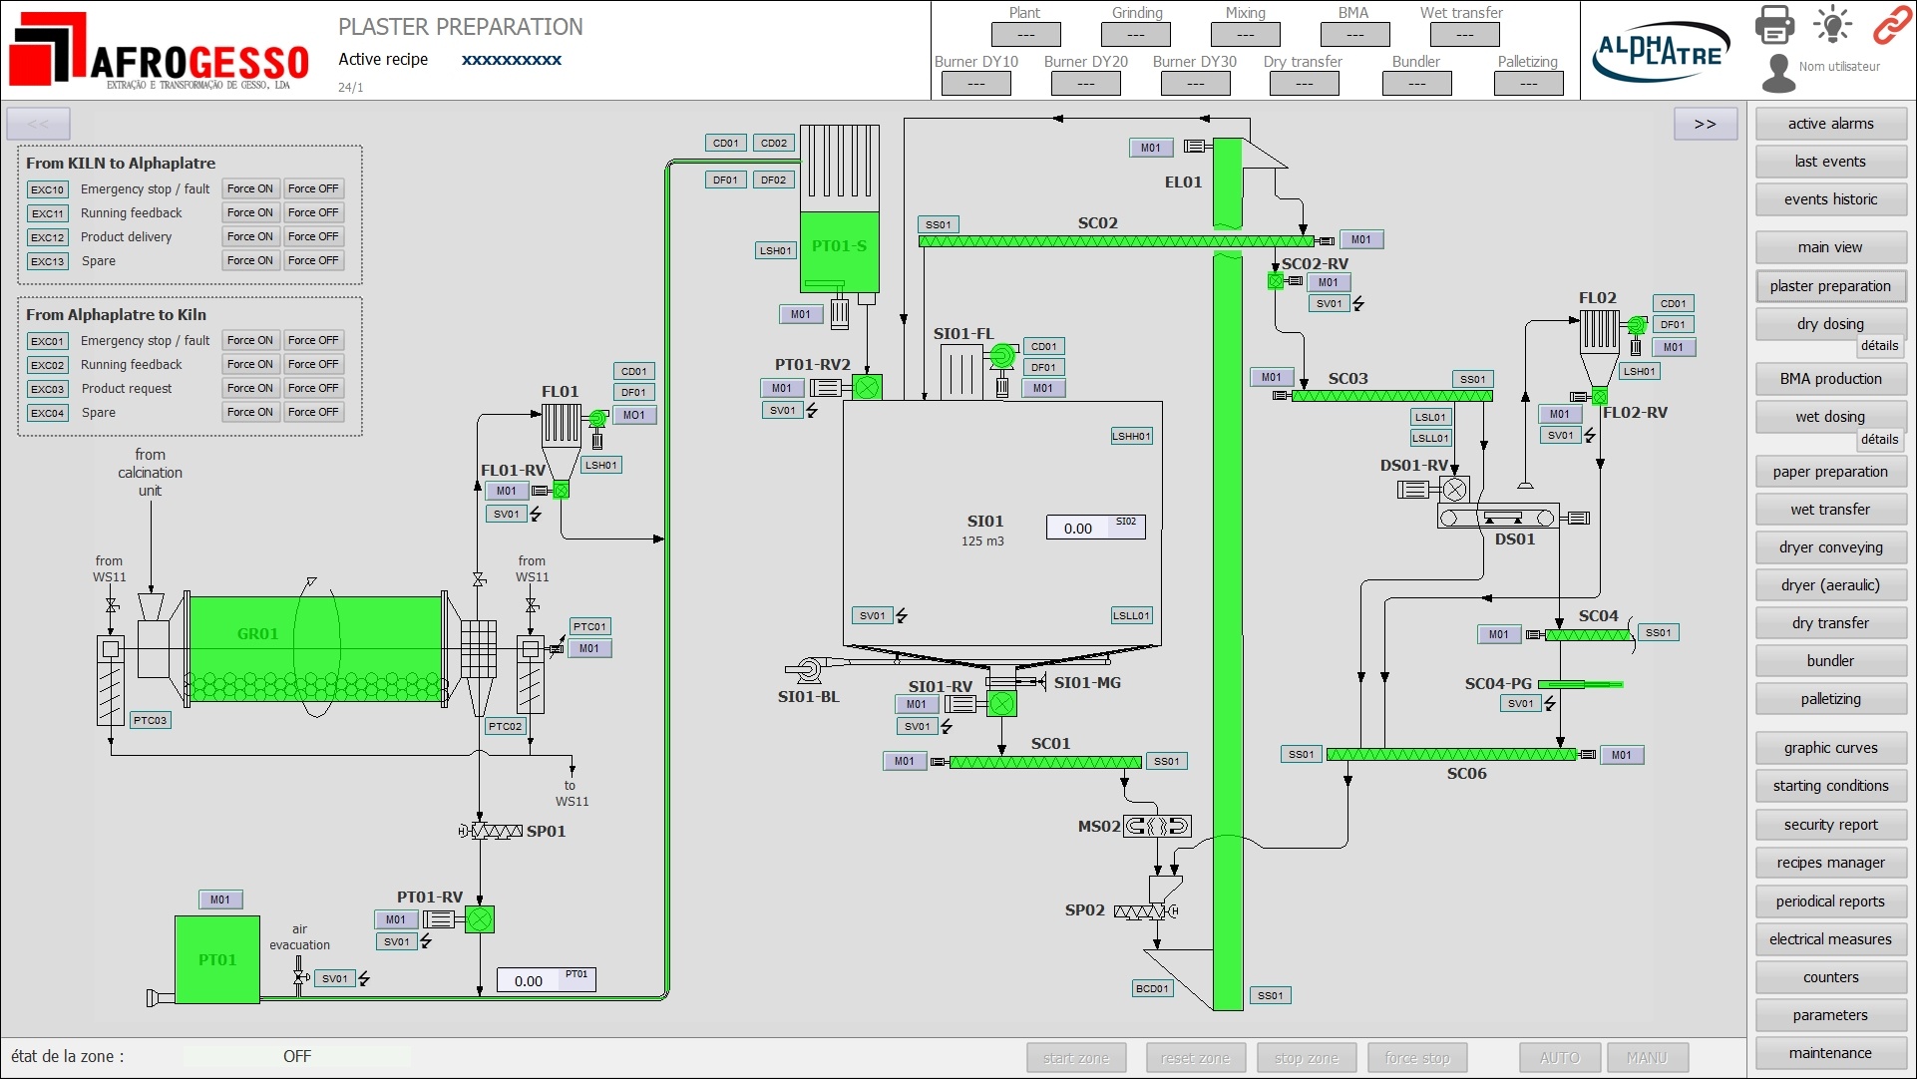Viewport: 1917px width, 1079px height.
Task: Click the PT01-RV2 rotary valve symbol
Action: tap(868, 387)
